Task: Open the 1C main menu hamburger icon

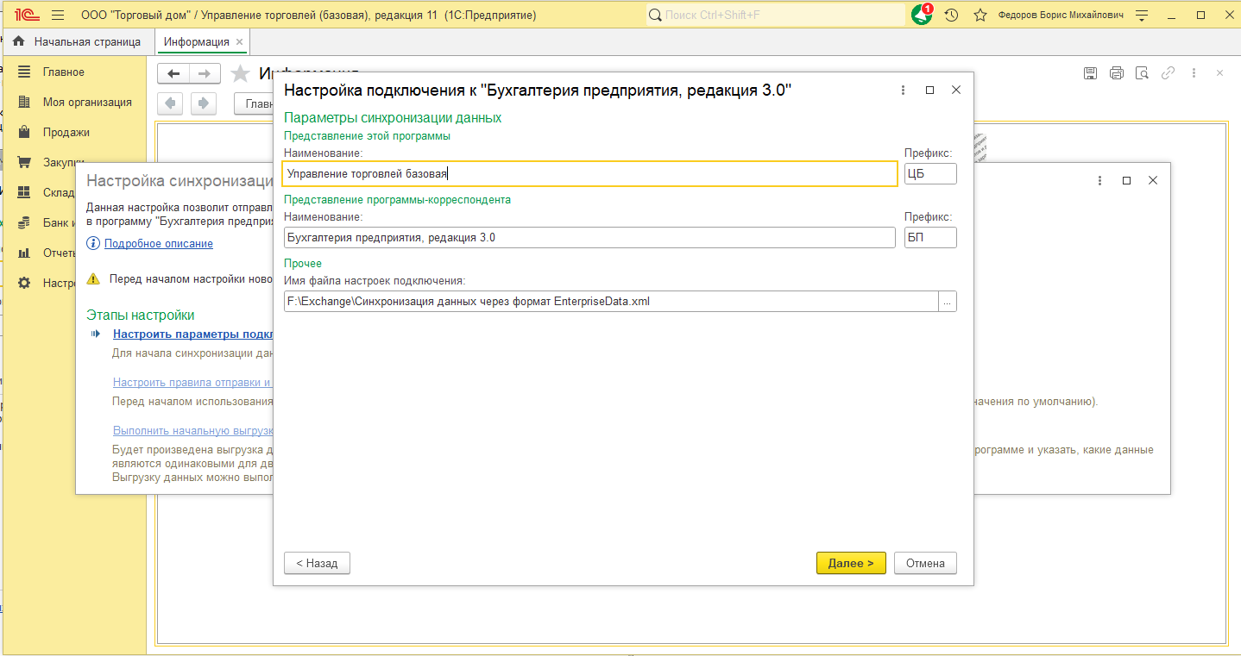Action: [58, 16]
